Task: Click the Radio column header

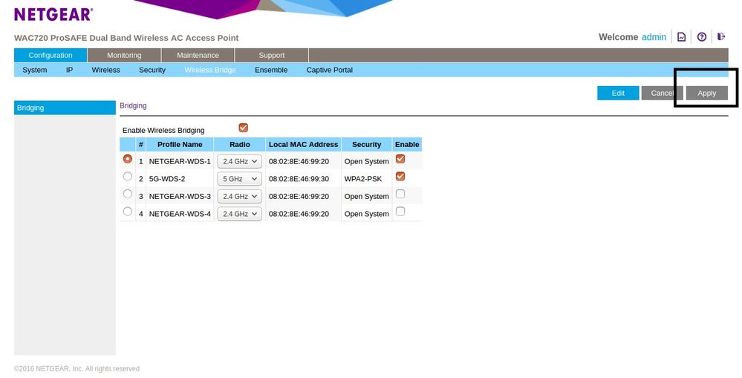Action: pyautogui.click(x=240, y=144)
